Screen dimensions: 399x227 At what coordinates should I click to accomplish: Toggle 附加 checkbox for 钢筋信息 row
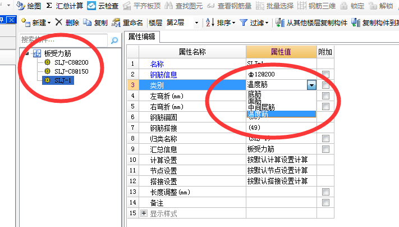[x=325, y=74]
